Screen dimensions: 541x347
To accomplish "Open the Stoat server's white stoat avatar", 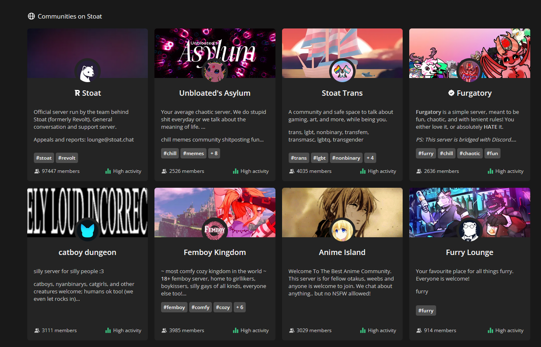I will [88, 71].
